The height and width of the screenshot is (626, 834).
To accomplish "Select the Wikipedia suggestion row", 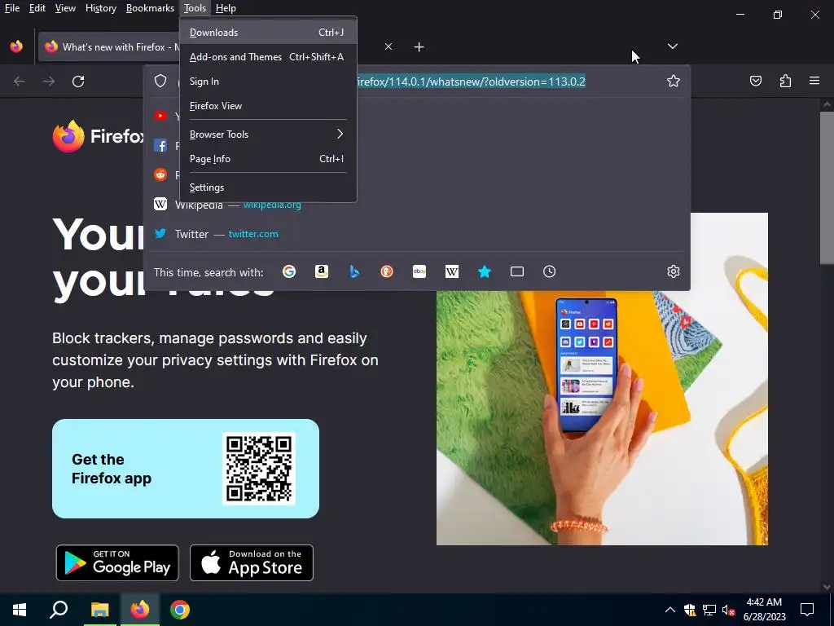I will point(416,205).
